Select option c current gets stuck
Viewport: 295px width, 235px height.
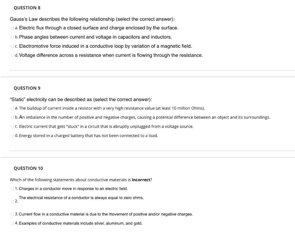12,127
